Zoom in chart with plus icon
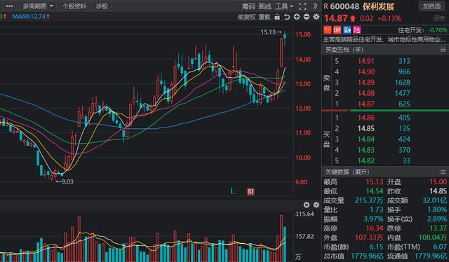Screen dimensions: 449x262 tap(297, 17)
